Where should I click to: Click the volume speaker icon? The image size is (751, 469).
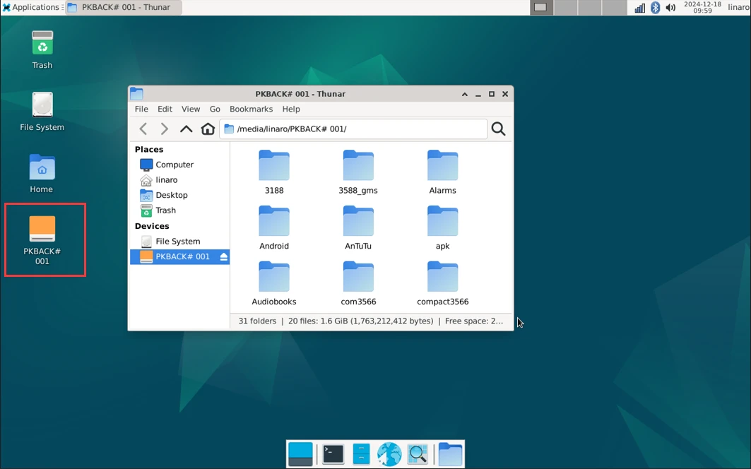point(671,7)
